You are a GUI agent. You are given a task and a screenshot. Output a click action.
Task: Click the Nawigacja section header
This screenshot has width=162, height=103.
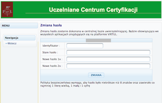coord(19,38)
